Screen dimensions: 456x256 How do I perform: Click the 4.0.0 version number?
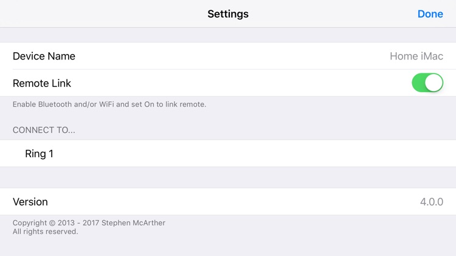[432, 202]
